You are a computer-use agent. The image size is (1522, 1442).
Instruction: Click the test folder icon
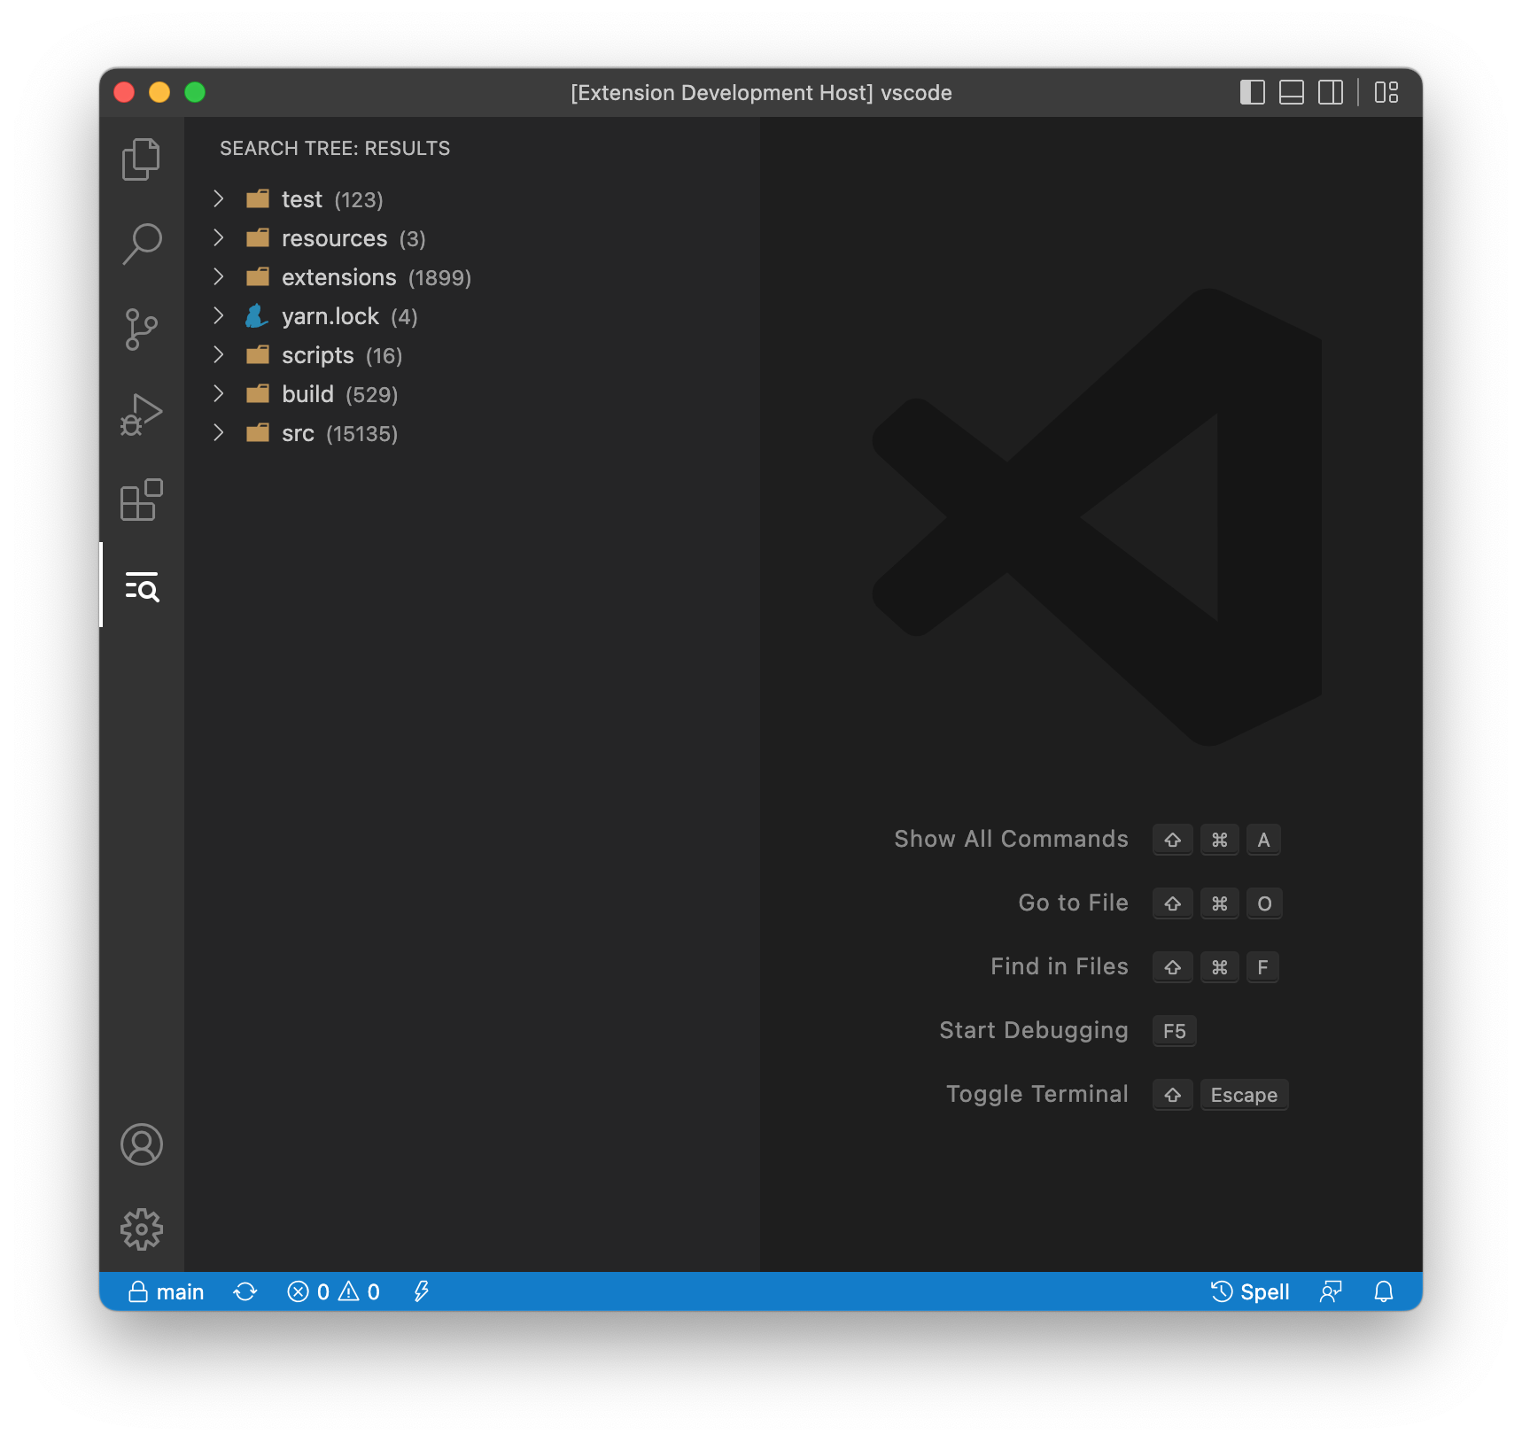(x=258, y=198)
